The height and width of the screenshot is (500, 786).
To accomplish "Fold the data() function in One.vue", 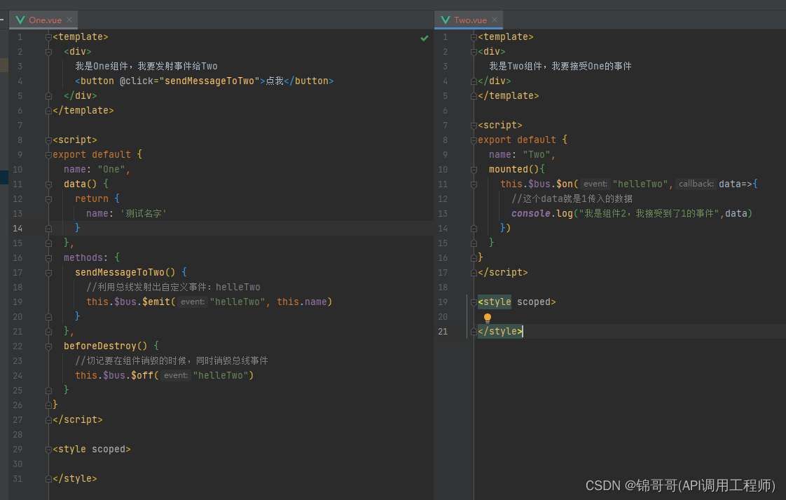I will 48,184.
